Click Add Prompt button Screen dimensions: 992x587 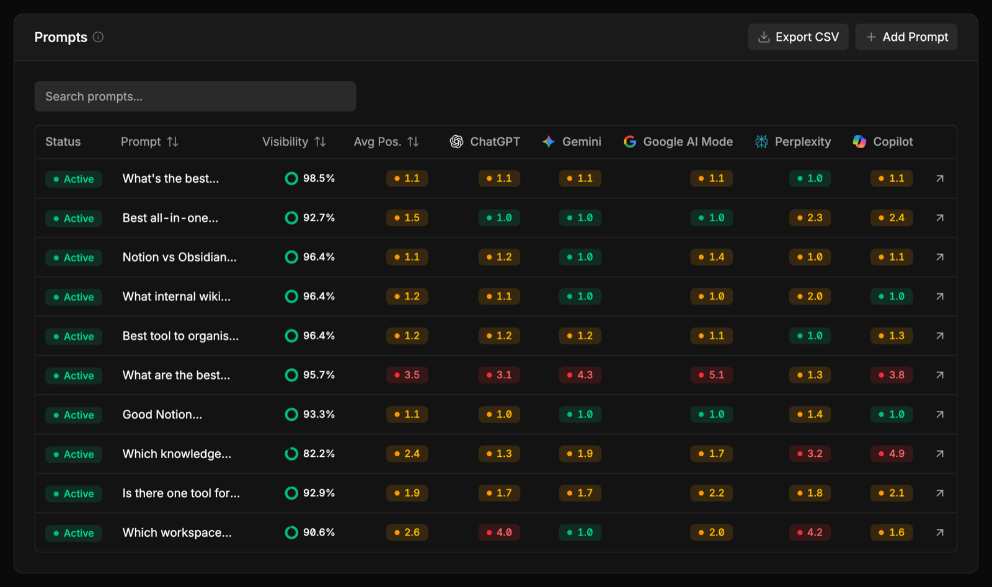(x=906, y=37)
